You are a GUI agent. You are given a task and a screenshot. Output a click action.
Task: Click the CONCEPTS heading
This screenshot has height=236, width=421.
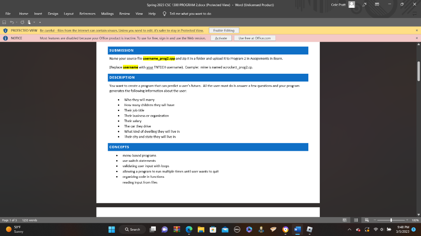pyautogui.click(x=119, y=147)
